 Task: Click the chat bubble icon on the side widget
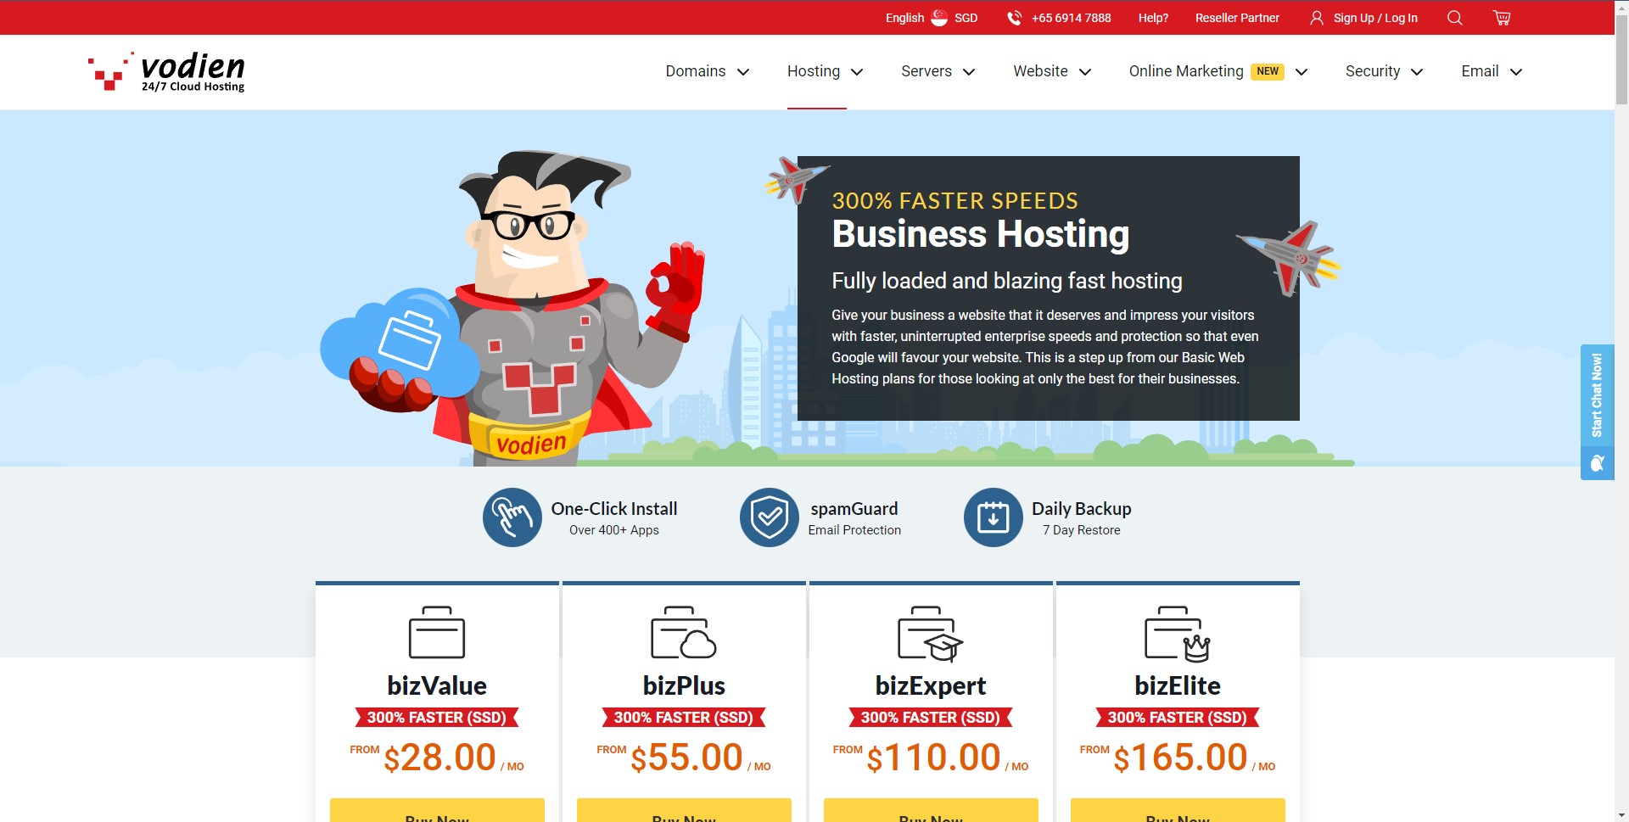pyautogui.click(x=1598, y=463)
